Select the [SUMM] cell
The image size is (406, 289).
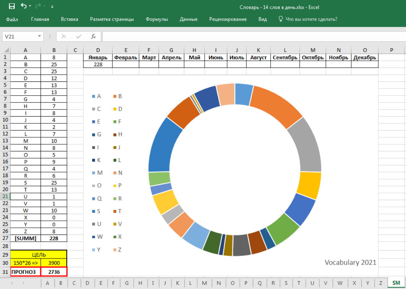(26, 238)
